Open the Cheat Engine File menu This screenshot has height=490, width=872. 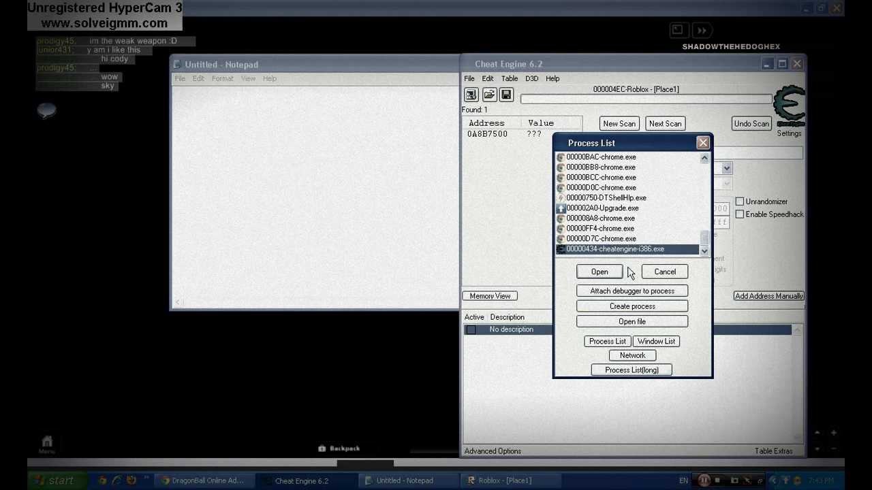coord(469,78)
